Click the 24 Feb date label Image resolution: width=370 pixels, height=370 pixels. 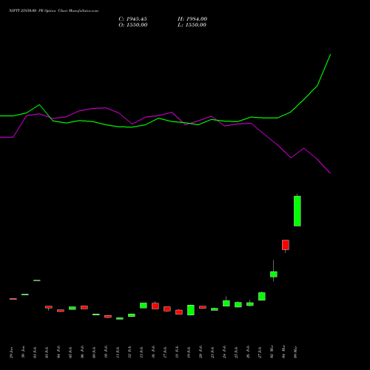point(224,352)
